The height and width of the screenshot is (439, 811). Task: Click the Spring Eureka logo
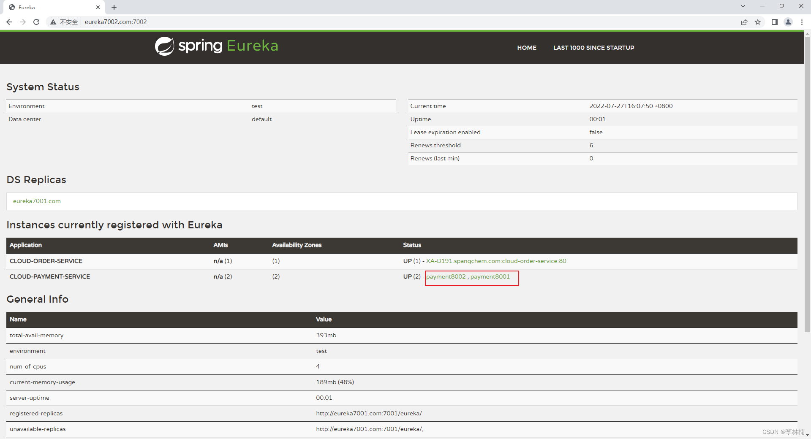pyautogui.click(x=217, y=46)
